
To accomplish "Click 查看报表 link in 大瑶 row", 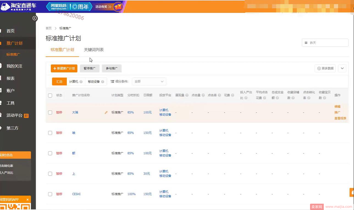I will click(x=340, y=118).
